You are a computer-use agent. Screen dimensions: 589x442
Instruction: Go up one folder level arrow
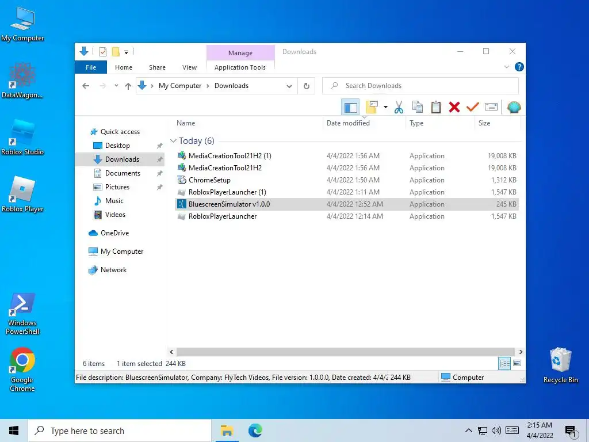128,86
